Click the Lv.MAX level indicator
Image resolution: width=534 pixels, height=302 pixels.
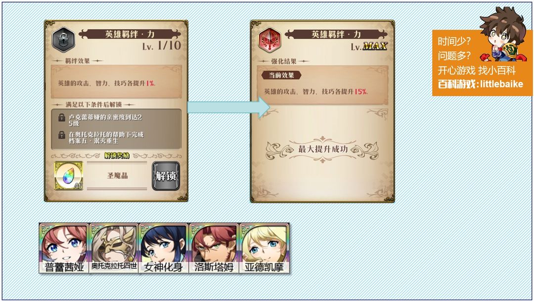(x=369, y=46)
